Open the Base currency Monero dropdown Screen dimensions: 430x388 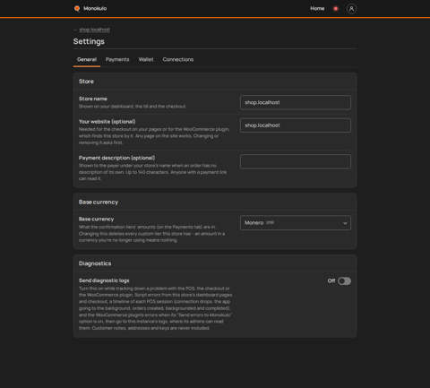tap(296, 223)
